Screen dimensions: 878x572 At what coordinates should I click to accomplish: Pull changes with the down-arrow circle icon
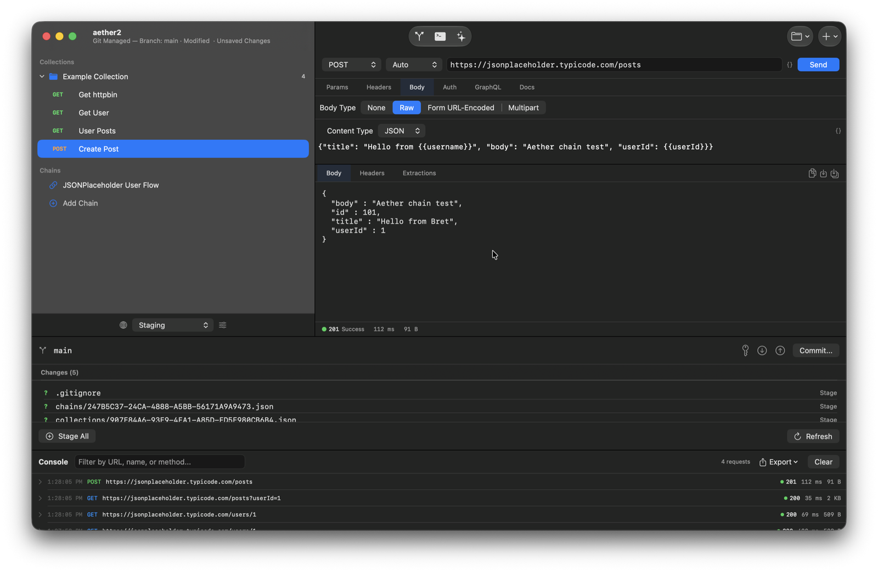tap(762, 350)
